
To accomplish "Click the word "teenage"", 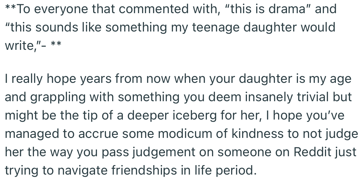I will point(210,28).
